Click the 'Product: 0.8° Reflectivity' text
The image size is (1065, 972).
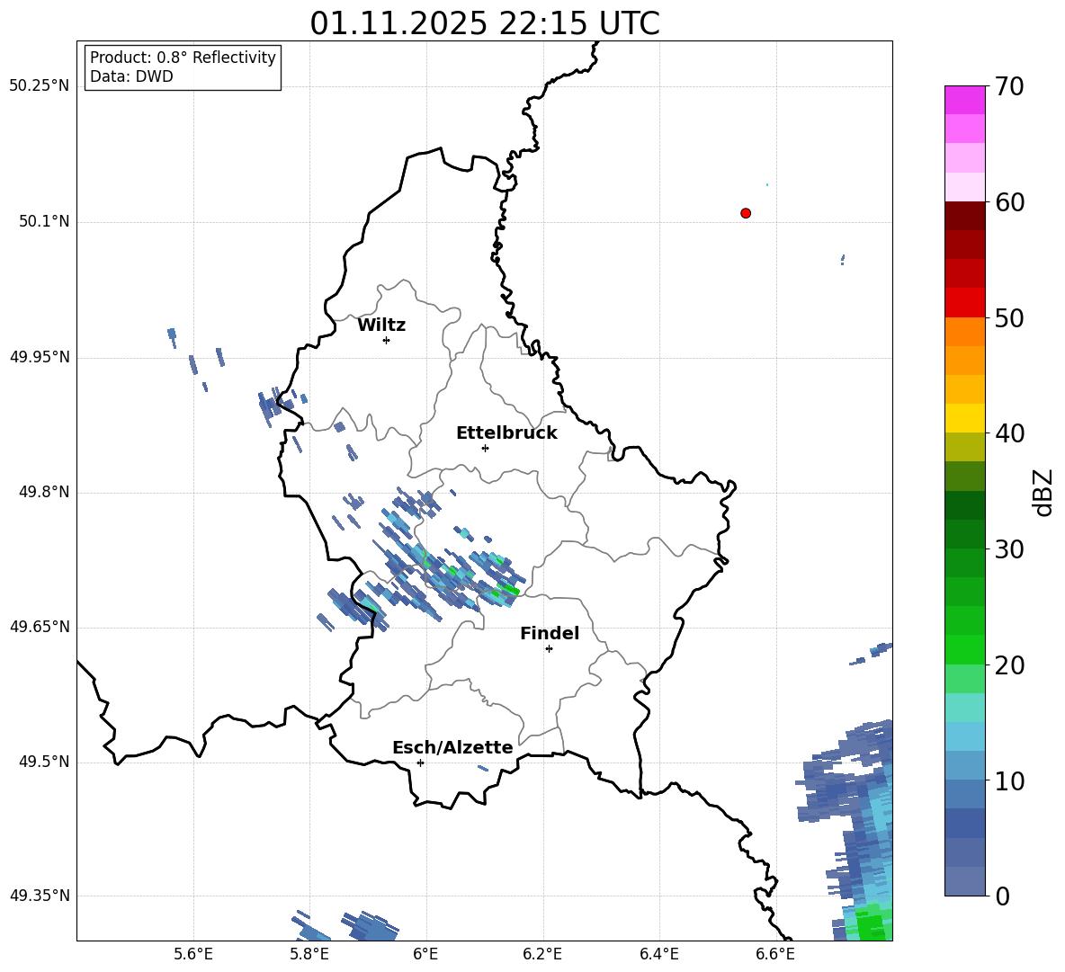click(183, 58)
